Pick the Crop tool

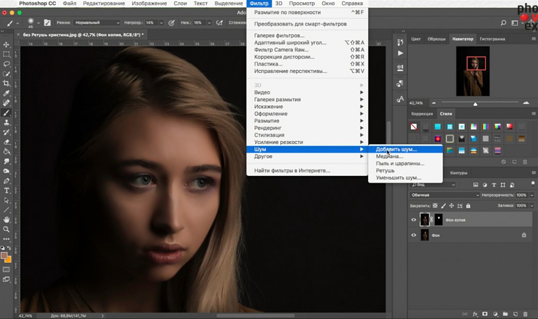coord(6,83)
